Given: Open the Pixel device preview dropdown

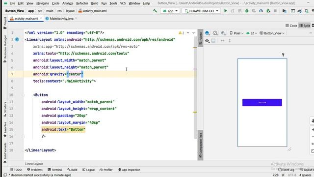Looking at the screenshot, I should [236, 33].
